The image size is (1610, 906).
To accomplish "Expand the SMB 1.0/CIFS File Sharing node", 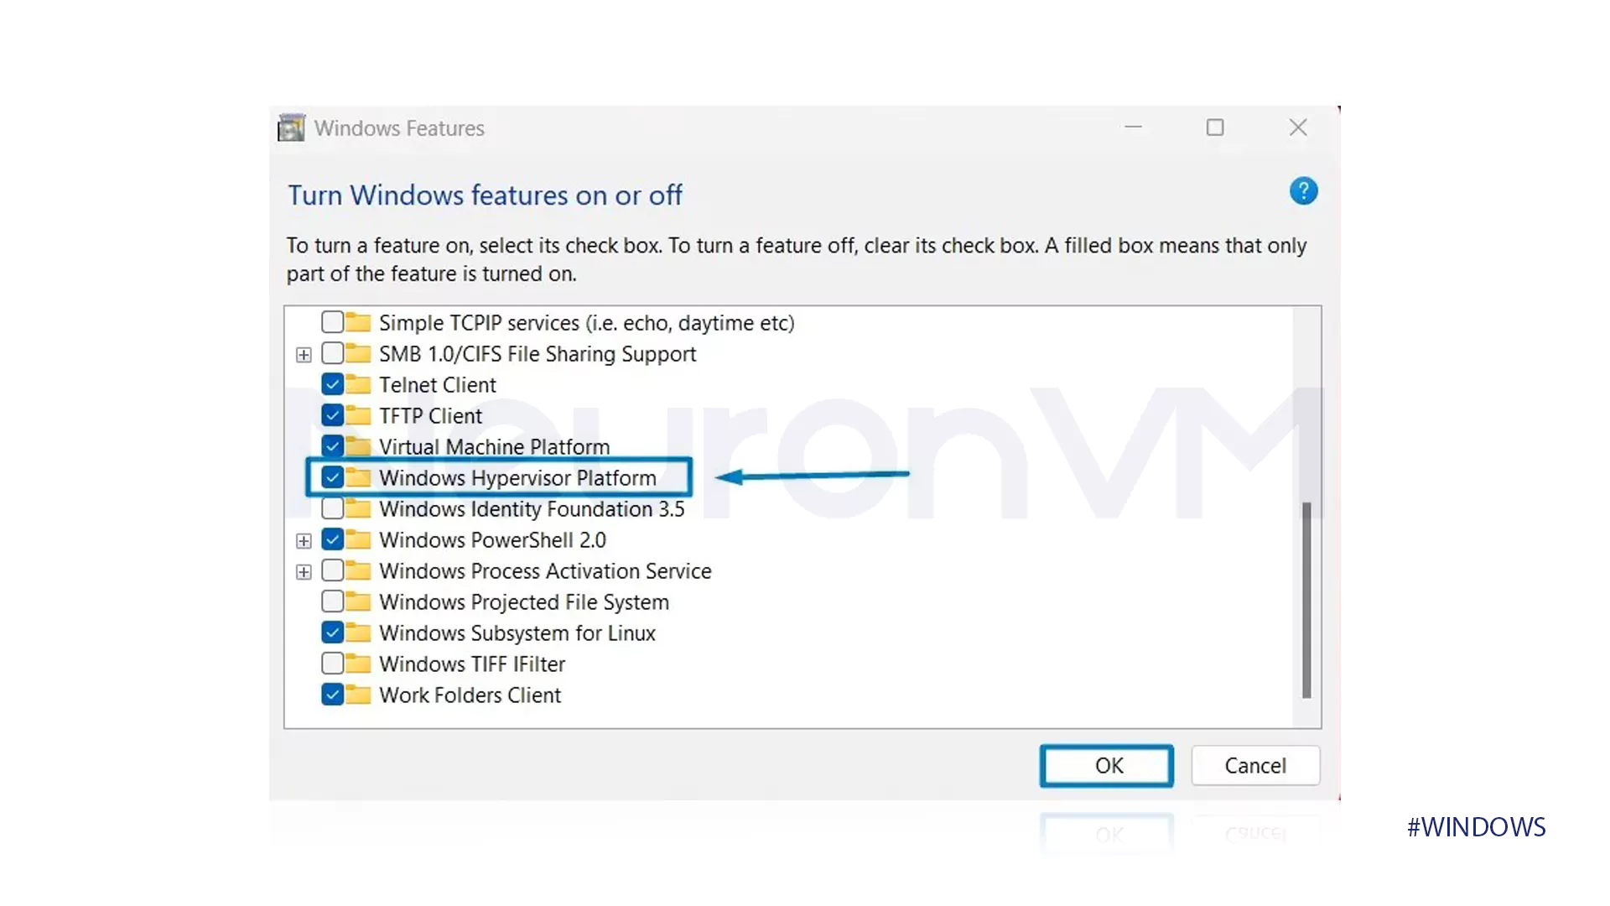I will click(304, 355).
